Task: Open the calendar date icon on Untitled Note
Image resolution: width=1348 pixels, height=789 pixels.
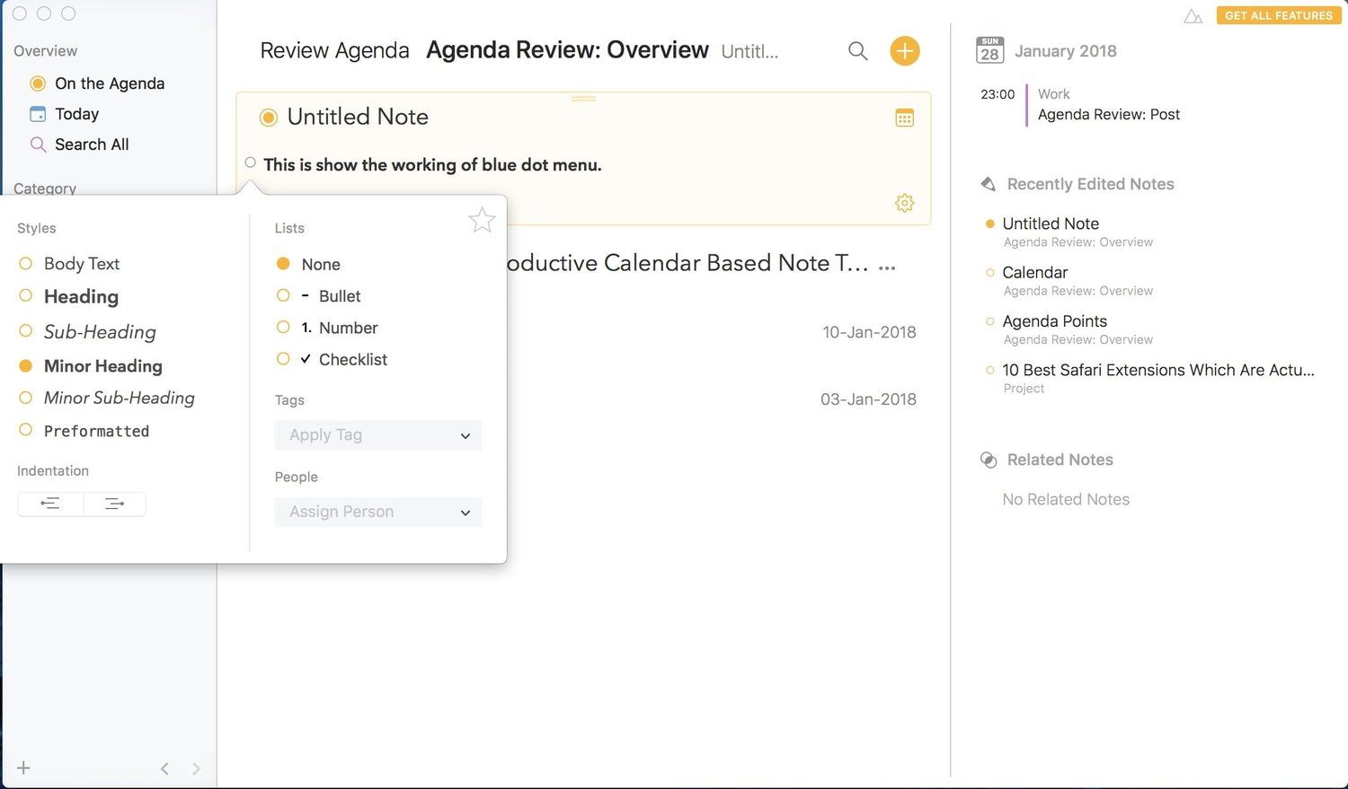Action: click(904, 118)
